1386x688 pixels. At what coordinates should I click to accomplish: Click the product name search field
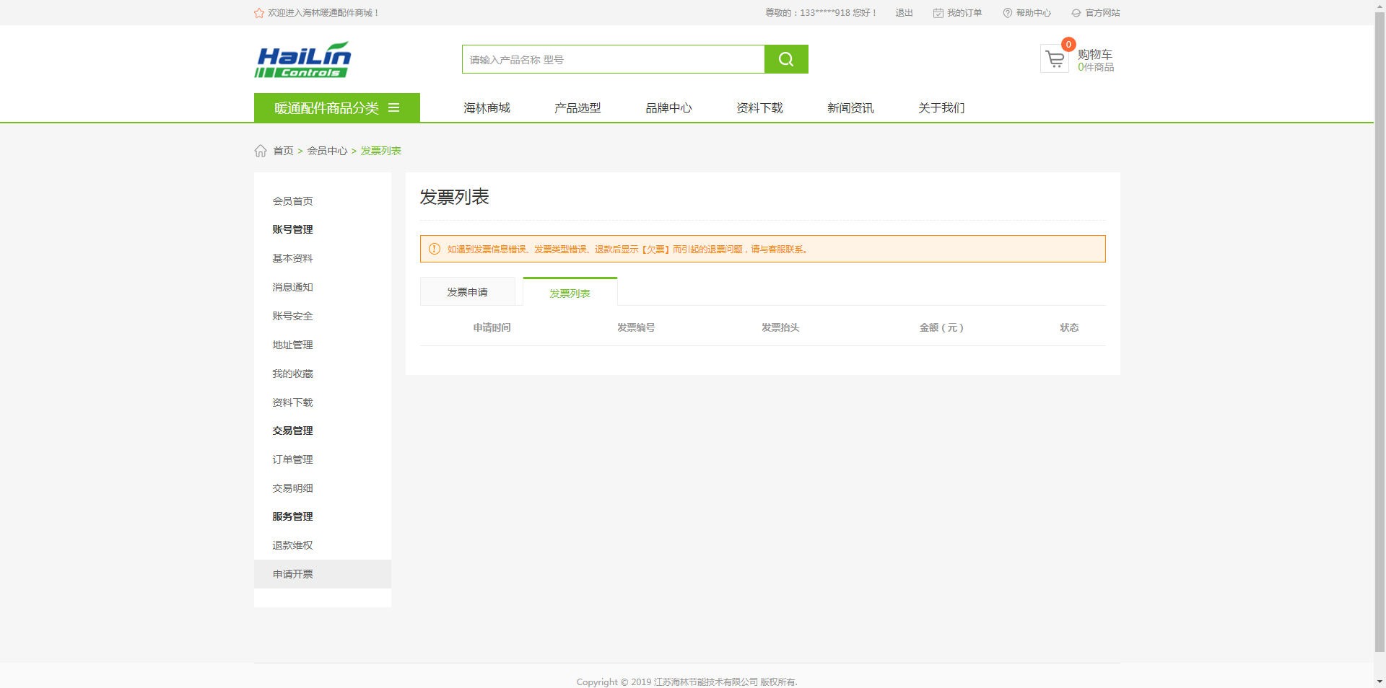tap(614, 59)
